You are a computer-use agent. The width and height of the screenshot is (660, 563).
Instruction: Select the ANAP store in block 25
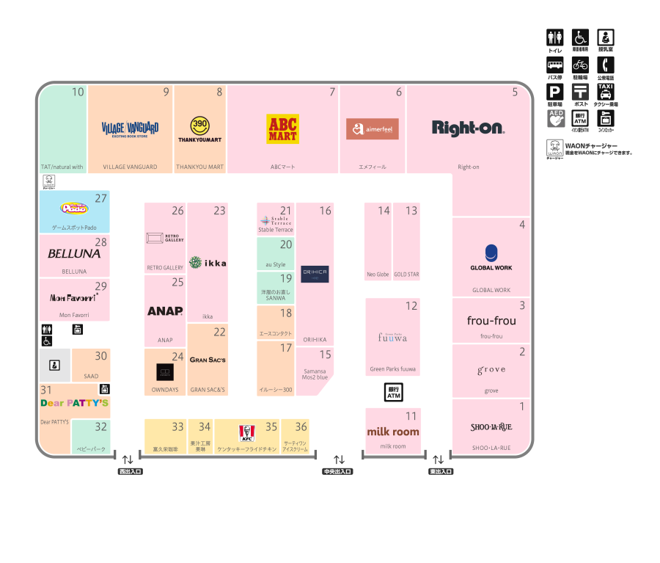(165, 310)
